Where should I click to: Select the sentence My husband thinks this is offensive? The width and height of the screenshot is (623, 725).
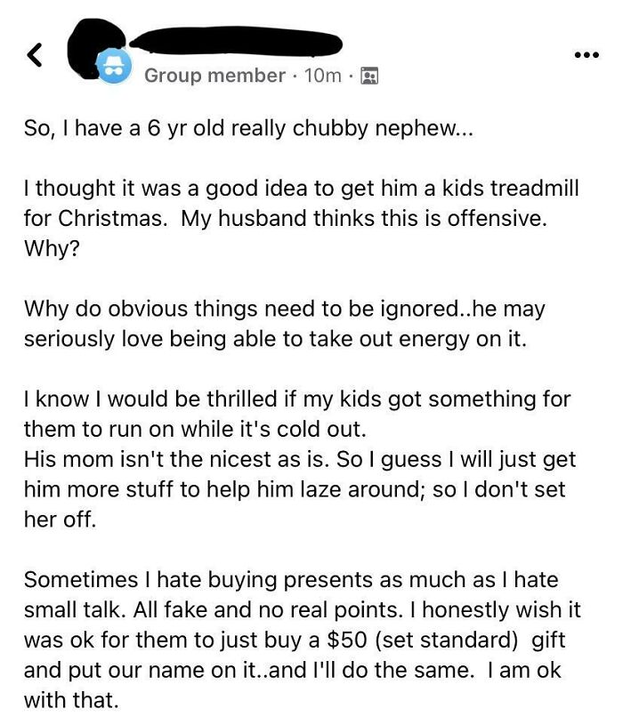point(364,218)
